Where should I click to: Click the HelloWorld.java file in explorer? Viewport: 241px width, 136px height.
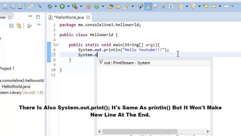coord(16,87)
